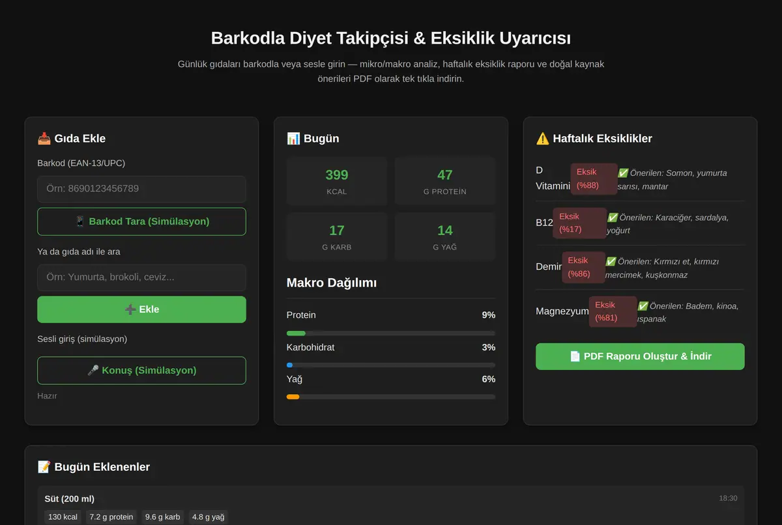782x525 pixels.
Task: Generate report with PDF Raporu Oluştur & İndir
Action: pyautogui.click(x=640, y=356)
